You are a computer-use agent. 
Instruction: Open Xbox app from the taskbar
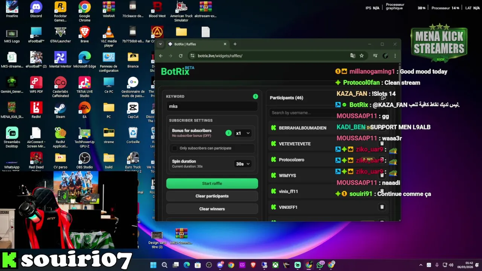coord(276,265)
